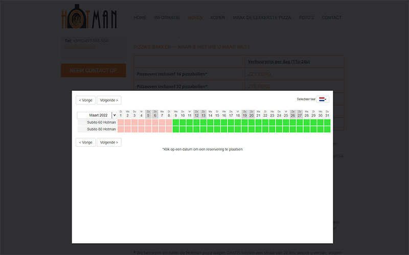Screen dimensions: 409x255
Task: Open FOTO'S in the site navigation
Action: pos(306,17)
